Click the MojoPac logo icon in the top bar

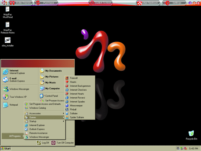[x=4, y=3]
